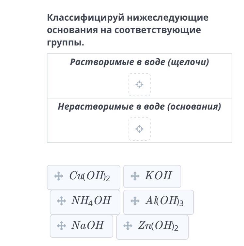
Task: Select the NH4OH formula tile
Action: (85, 202)
